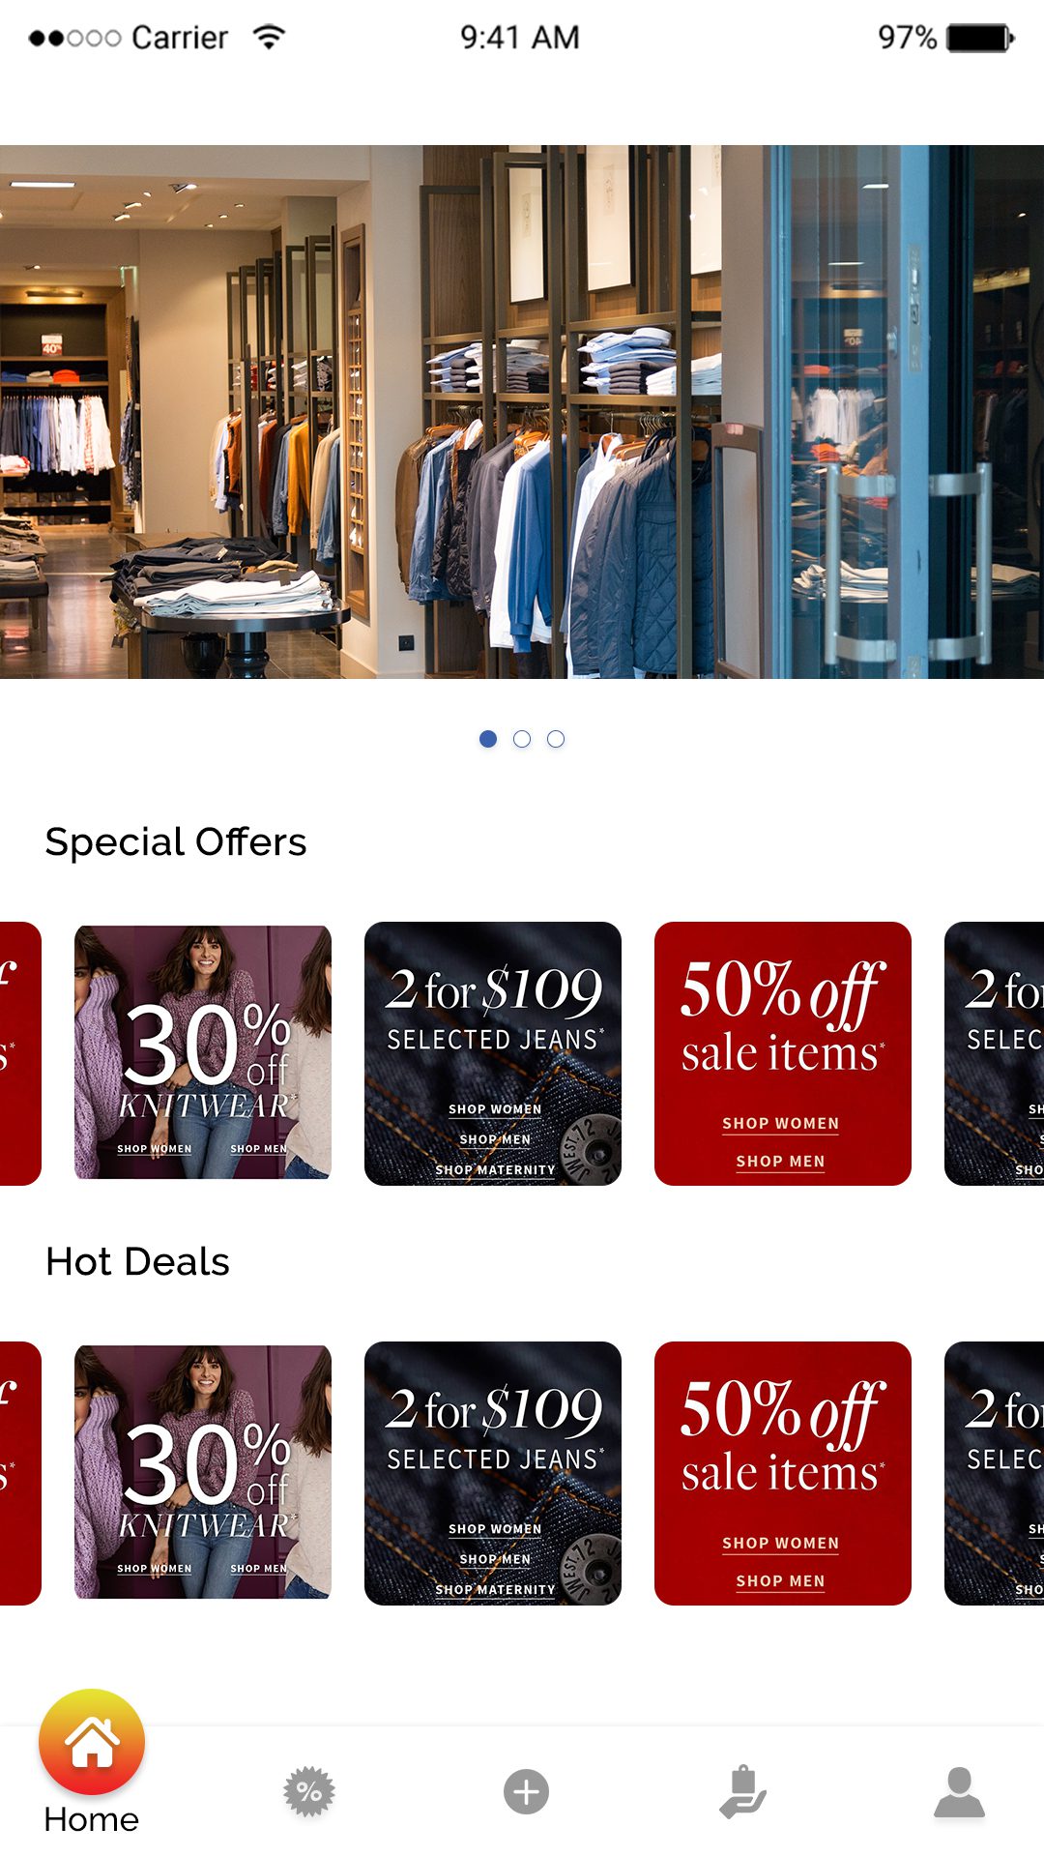Tap Shop Women on Special Offers knitwear card
The image size is (1044, 1857).
pos(155,1149)
